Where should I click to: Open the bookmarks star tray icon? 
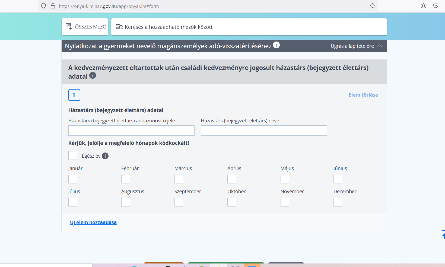423,6
